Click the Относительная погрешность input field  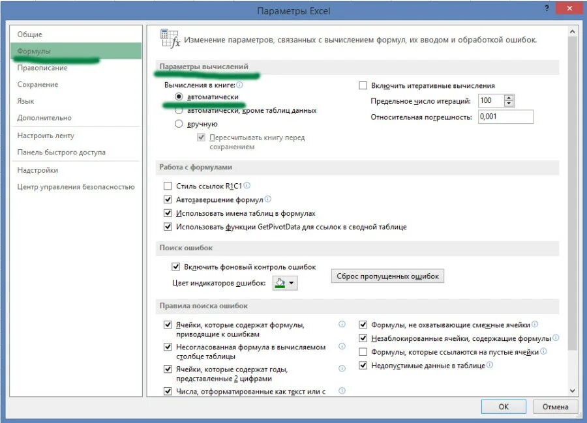pyautogui.click(x=505, y=117)
